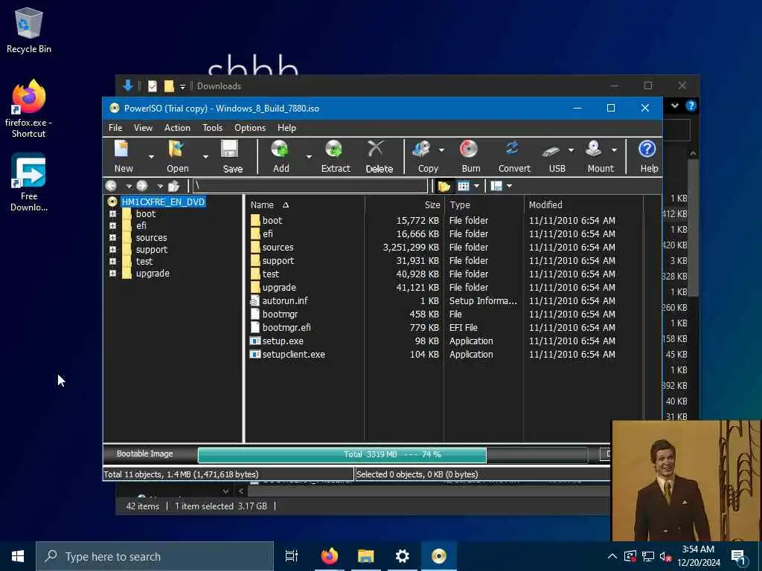
Task: Expand the boot folder in tree
Action: click(x=113, y=213)
